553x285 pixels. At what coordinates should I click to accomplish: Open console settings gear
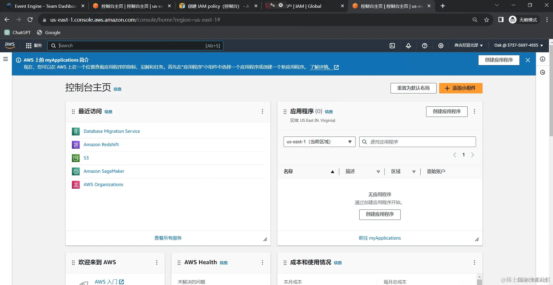tap(441, 46)
